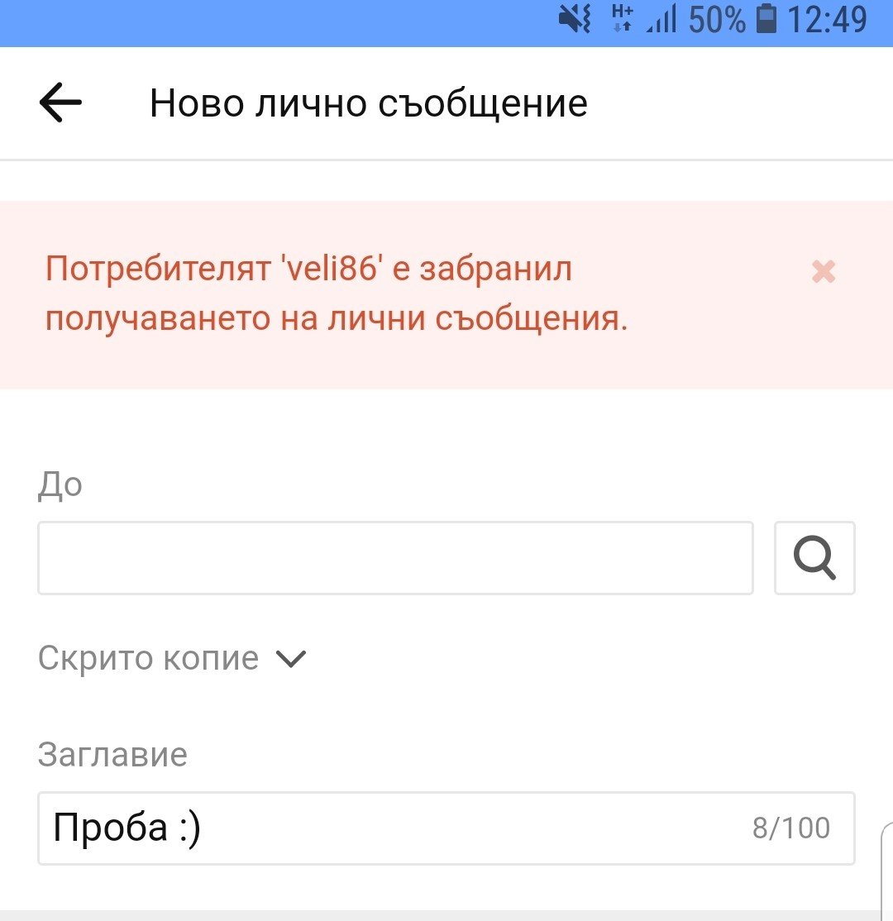Expand the 'Скрито копие' chevron arrow
This screenshot has height=921, width=893.
point(291,658)
